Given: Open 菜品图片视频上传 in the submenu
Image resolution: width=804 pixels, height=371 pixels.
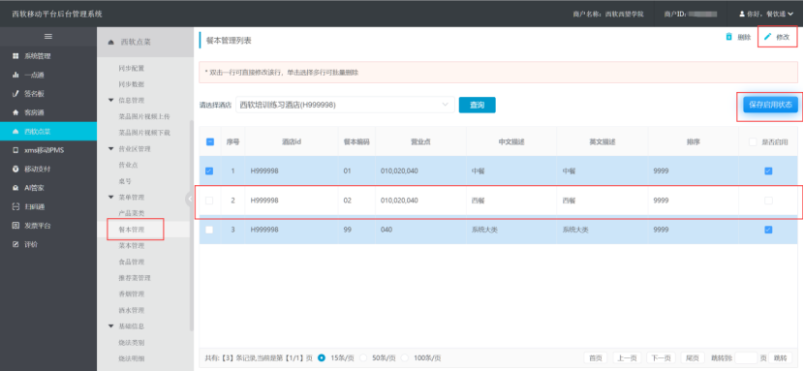Looking at the screenshot, I should [x=144, y=116].
